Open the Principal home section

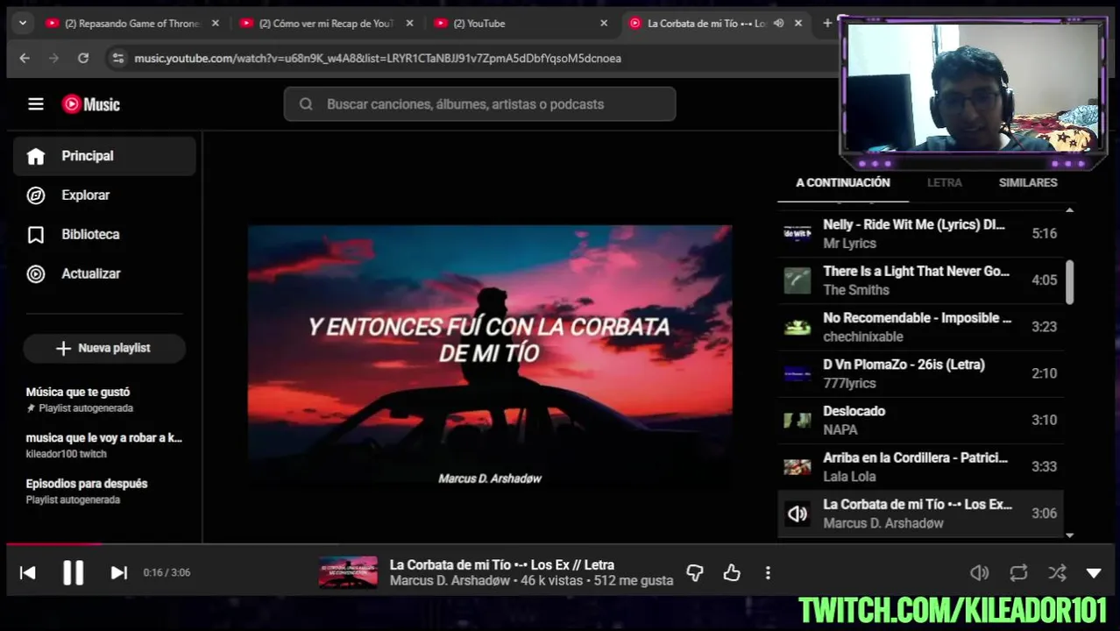pyautogui.click(x=104, y=156)
